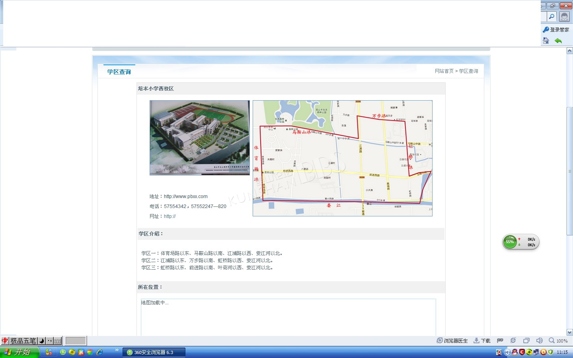573x358 pixels.
Task: Click the multicolor shield quick-launch icon
Action: tap(90, 352)
